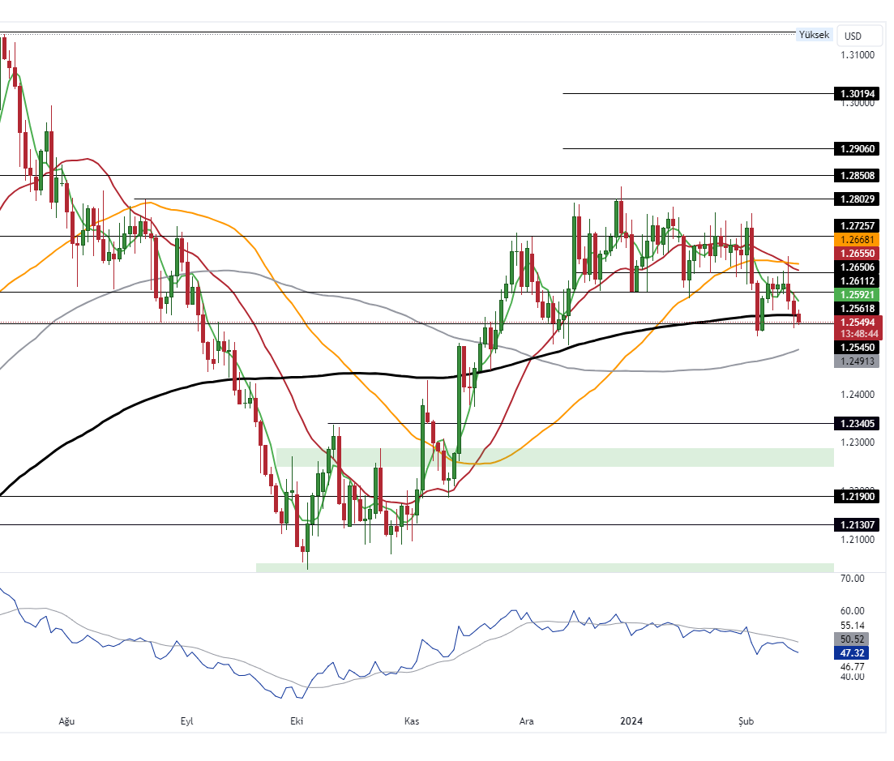Select the Şub month on time axis

[746, 720]
